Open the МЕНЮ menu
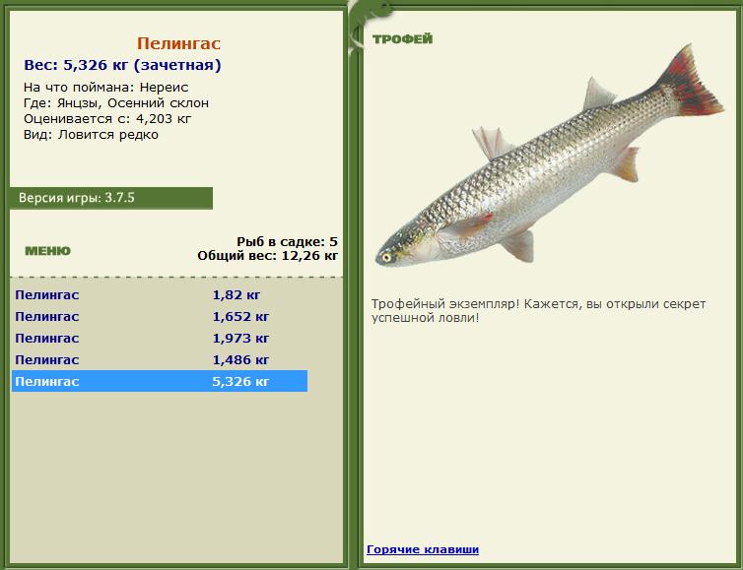The height and width of the screenshot is (570, 743). (48, 251)
